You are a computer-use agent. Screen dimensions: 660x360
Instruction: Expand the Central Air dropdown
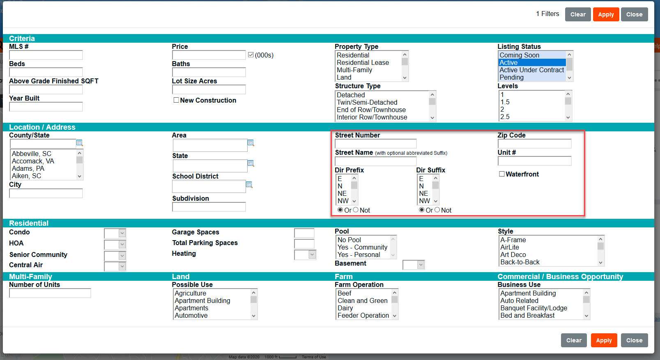point(115,266)
